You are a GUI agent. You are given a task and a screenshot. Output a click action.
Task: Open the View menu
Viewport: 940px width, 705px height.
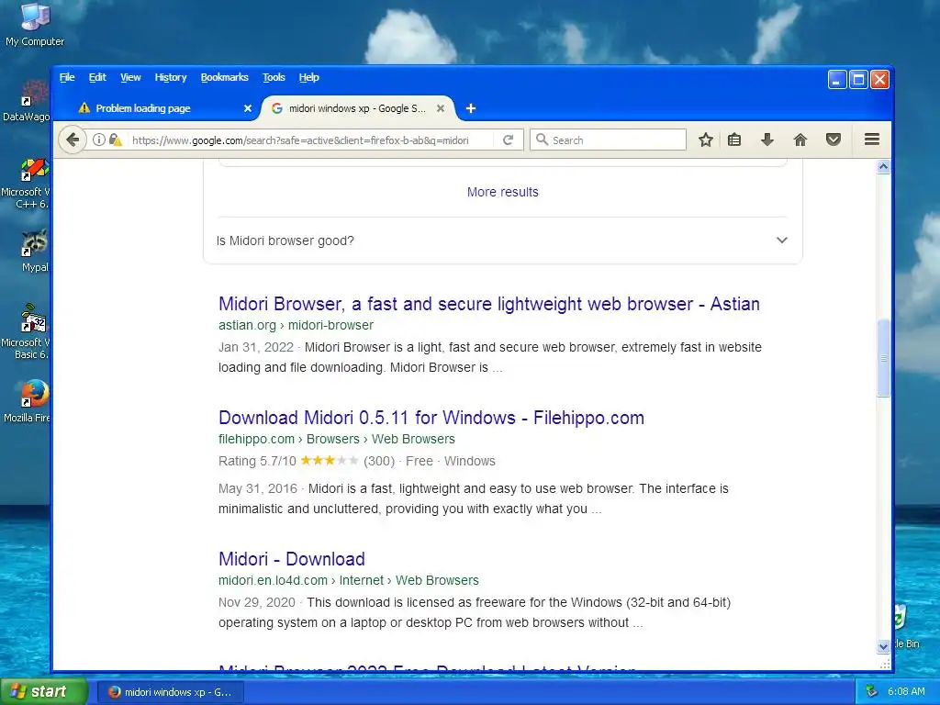[130, 77]
